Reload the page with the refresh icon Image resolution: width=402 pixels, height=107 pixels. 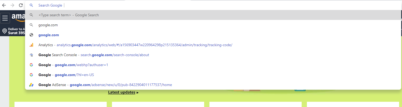pos(21,5)
